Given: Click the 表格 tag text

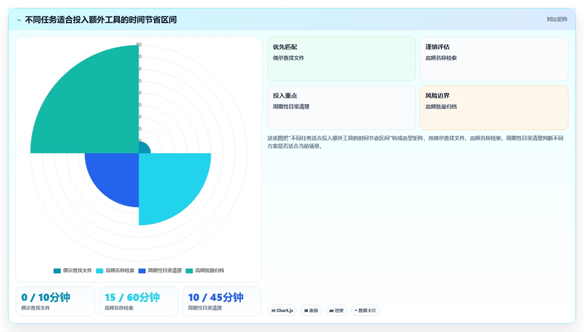Looking at the screenshot, I should click(314, 310).
